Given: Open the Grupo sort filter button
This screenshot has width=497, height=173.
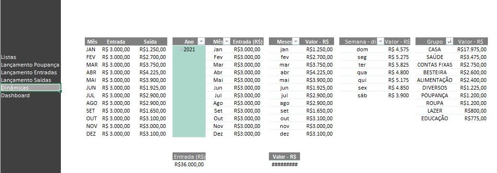Looking at the screenshot, I should coord(450,42).
